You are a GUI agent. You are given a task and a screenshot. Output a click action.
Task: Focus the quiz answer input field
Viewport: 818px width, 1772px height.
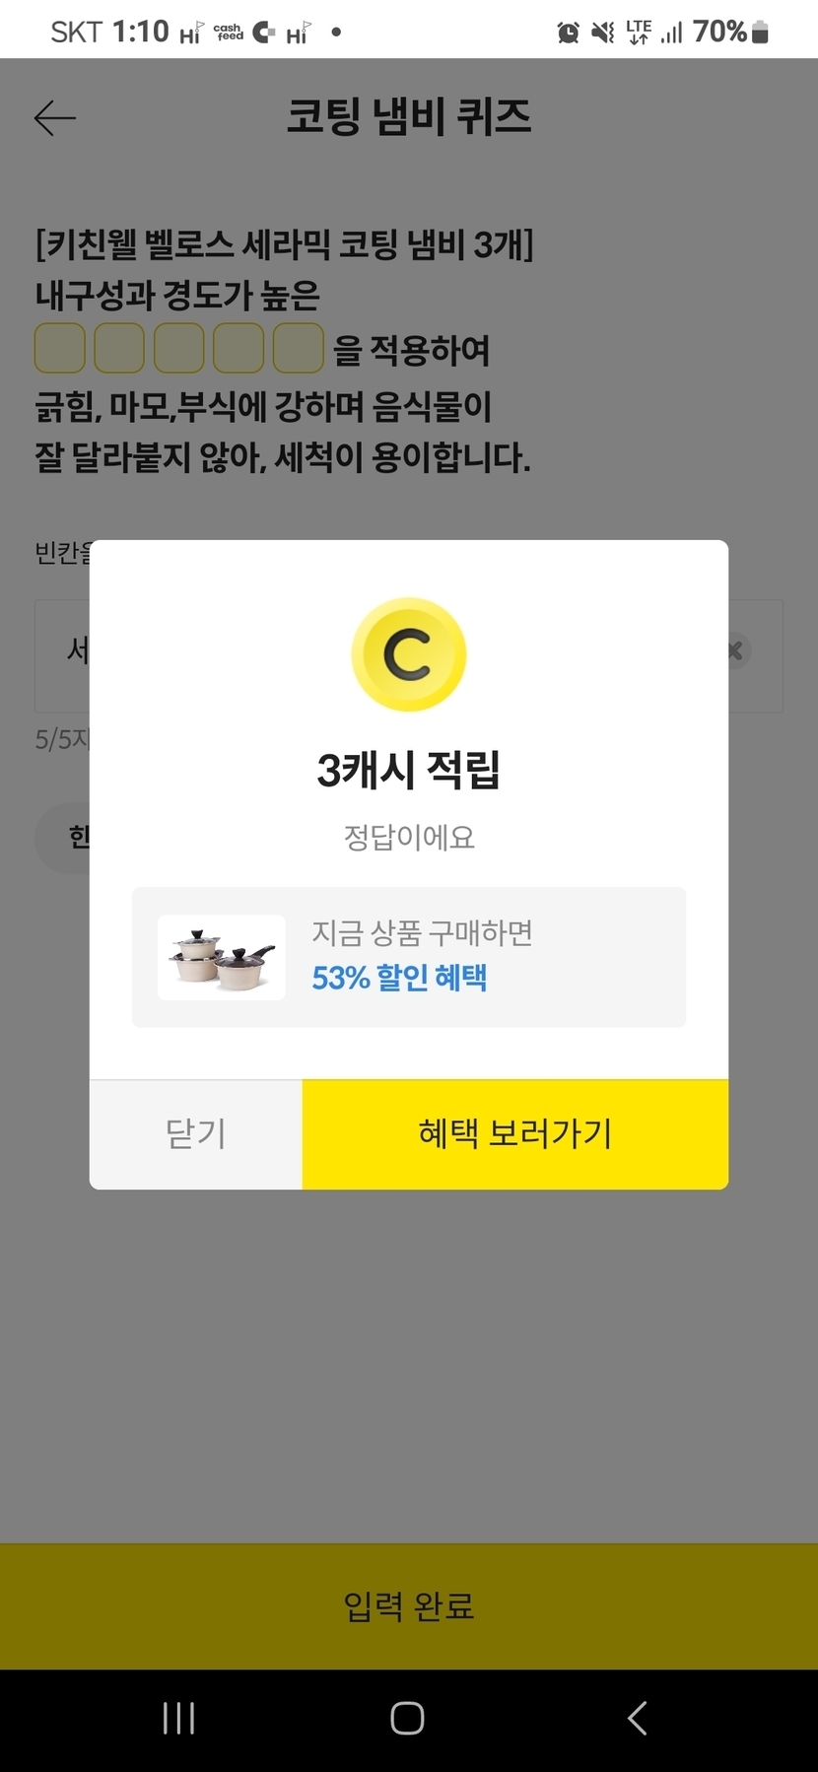[x=61, y=654]
